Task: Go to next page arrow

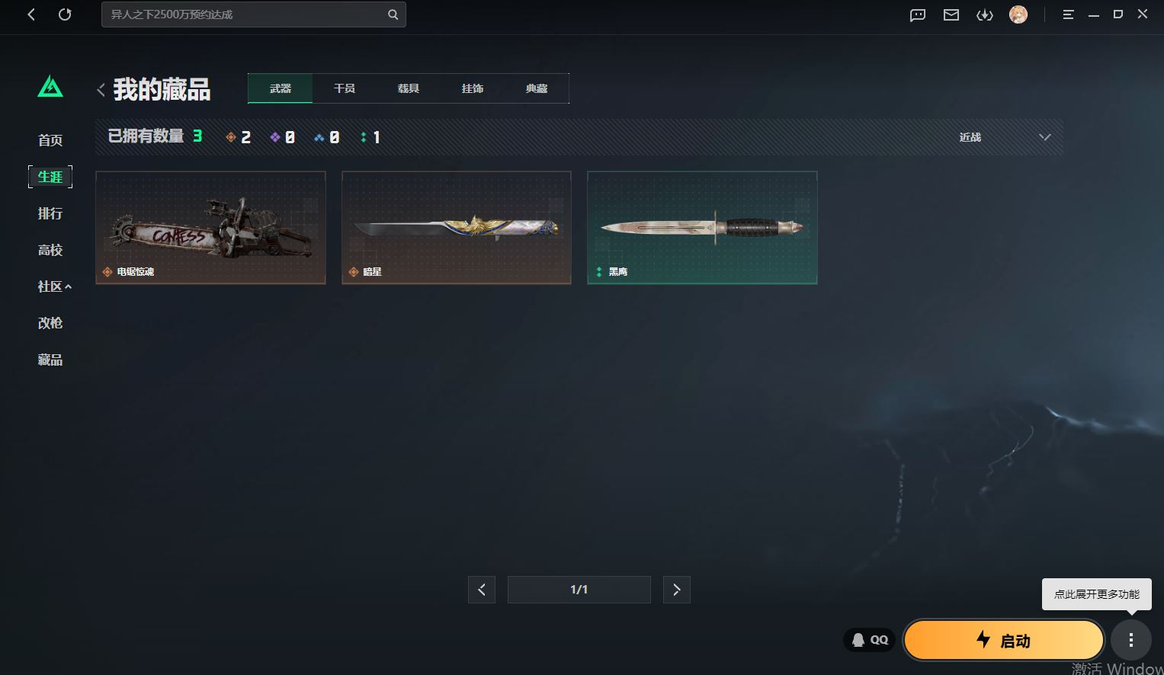Action: [x=676, y=590]
